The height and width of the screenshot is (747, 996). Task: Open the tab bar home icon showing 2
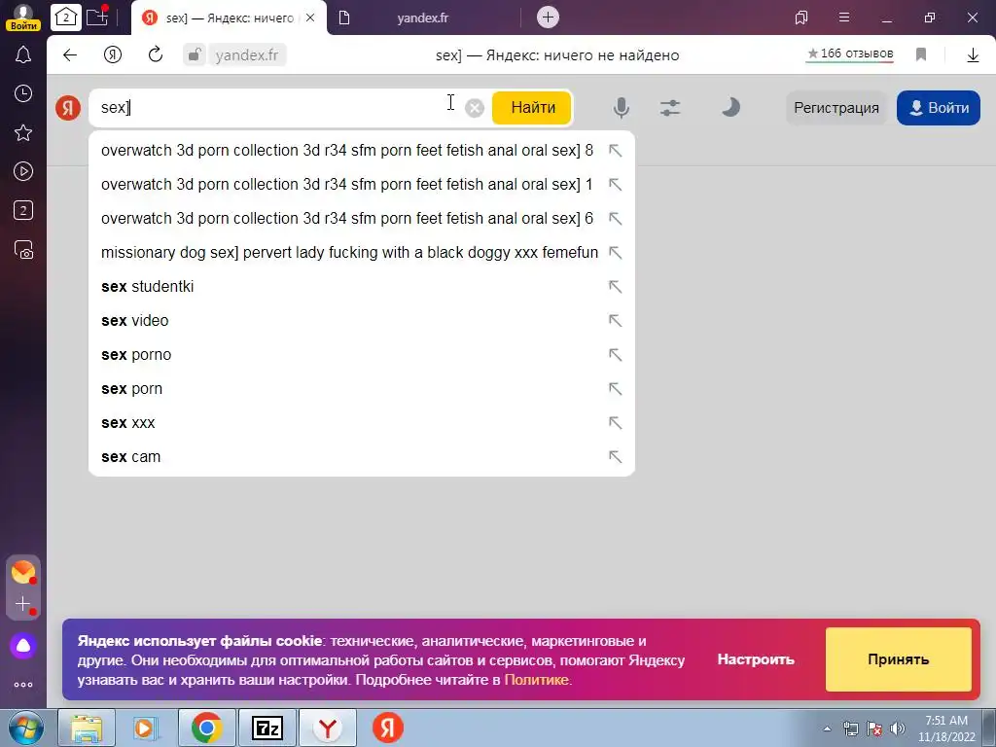[x=65, y=18]
